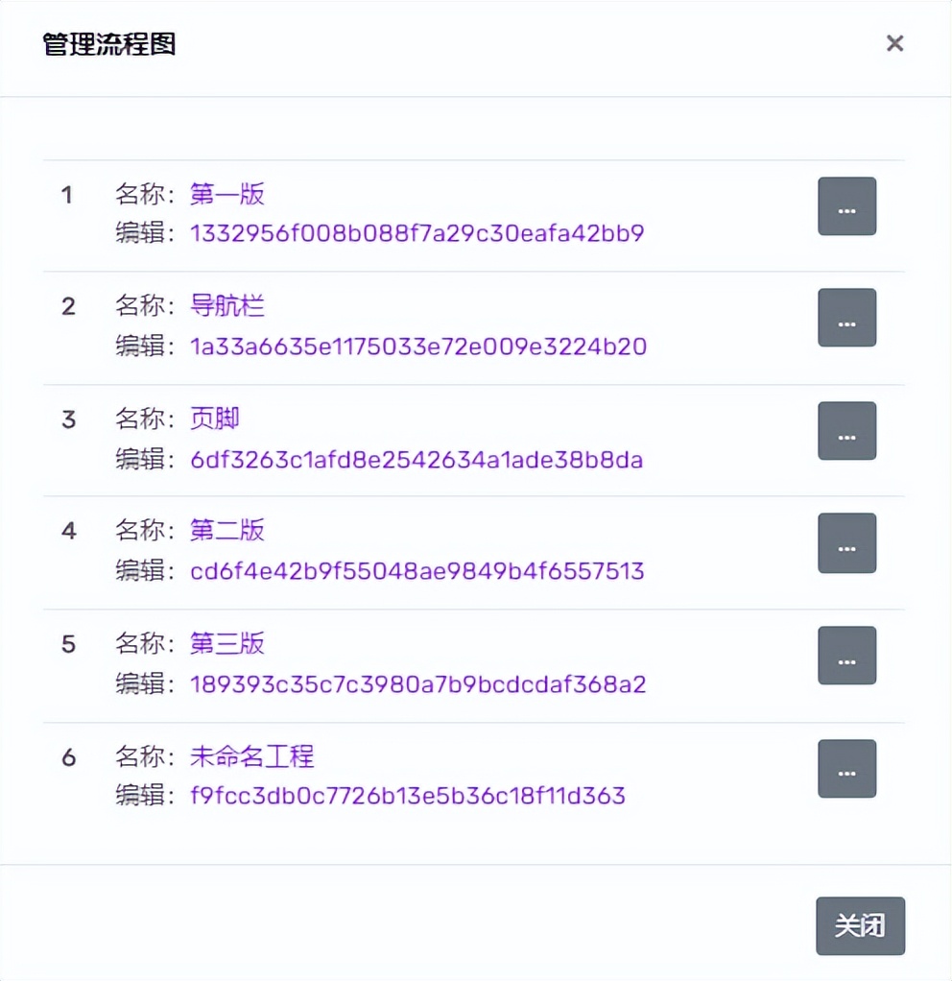Open the flowchart named 第一版
The image size is (952, 981).
[x=226, y=194]
